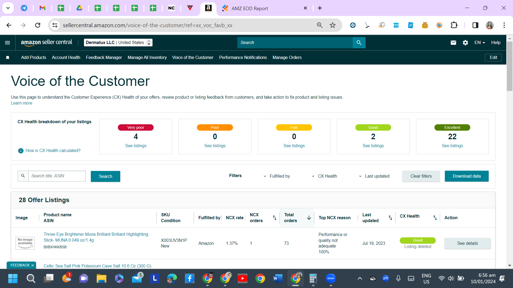Expand the Last updated filter
Viewport: 513px width, 288px height.
pyautogui.click(x=374, y=176)
